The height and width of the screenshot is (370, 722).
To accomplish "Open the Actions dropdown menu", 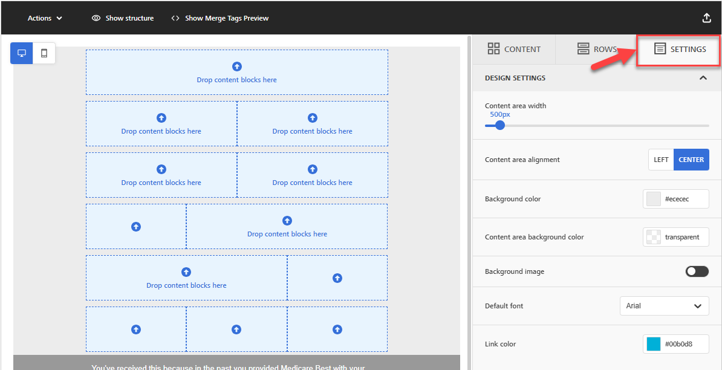I will (x=44, y=18).
